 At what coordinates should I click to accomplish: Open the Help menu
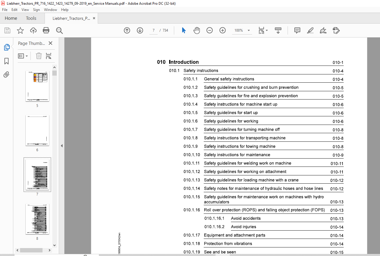(x=65, y=10)
